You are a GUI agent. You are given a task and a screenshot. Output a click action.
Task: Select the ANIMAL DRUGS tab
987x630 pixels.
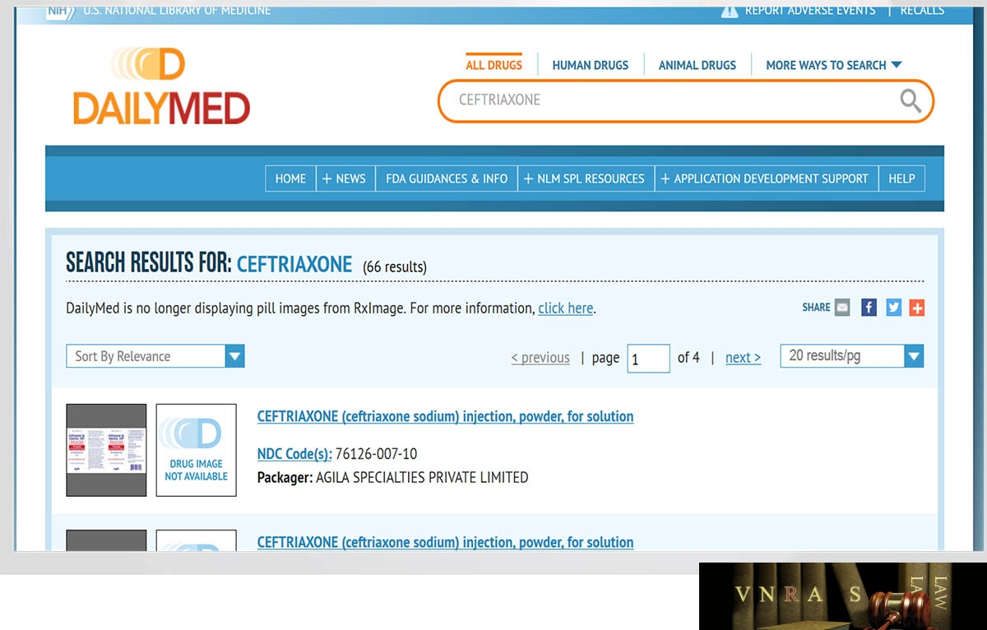[x=697, y=65]
